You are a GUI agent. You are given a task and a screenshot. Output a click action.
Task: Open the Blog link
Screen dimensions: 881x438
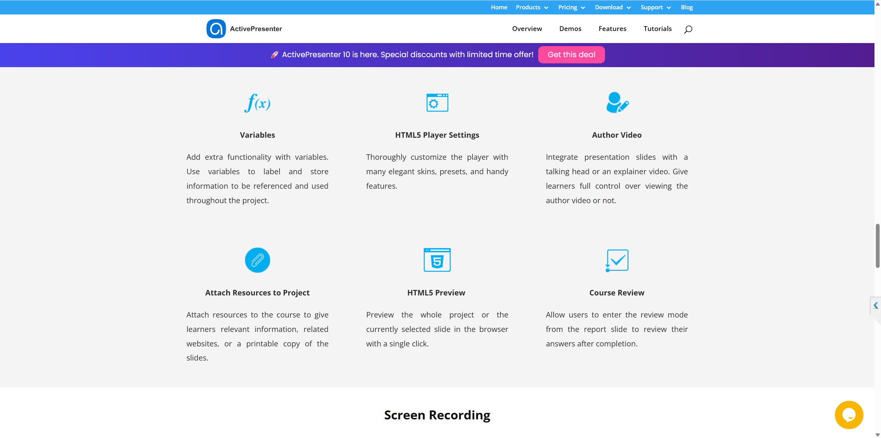[x=687, y=7]
